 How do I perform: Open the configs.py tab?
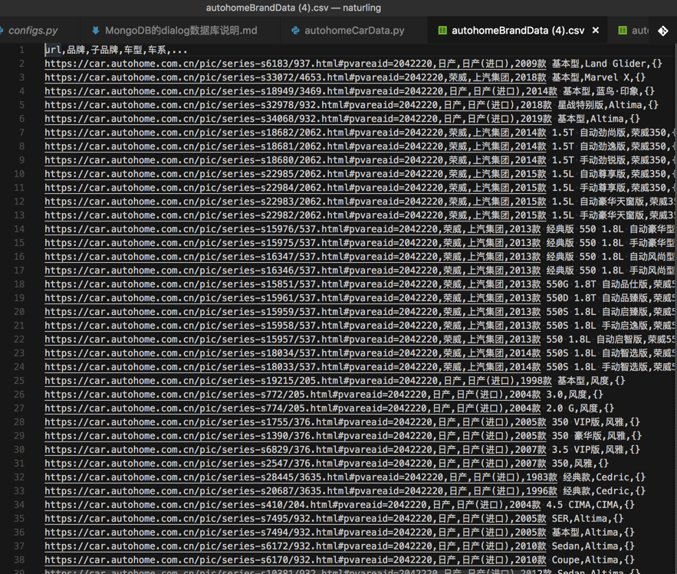pos(33,31)
